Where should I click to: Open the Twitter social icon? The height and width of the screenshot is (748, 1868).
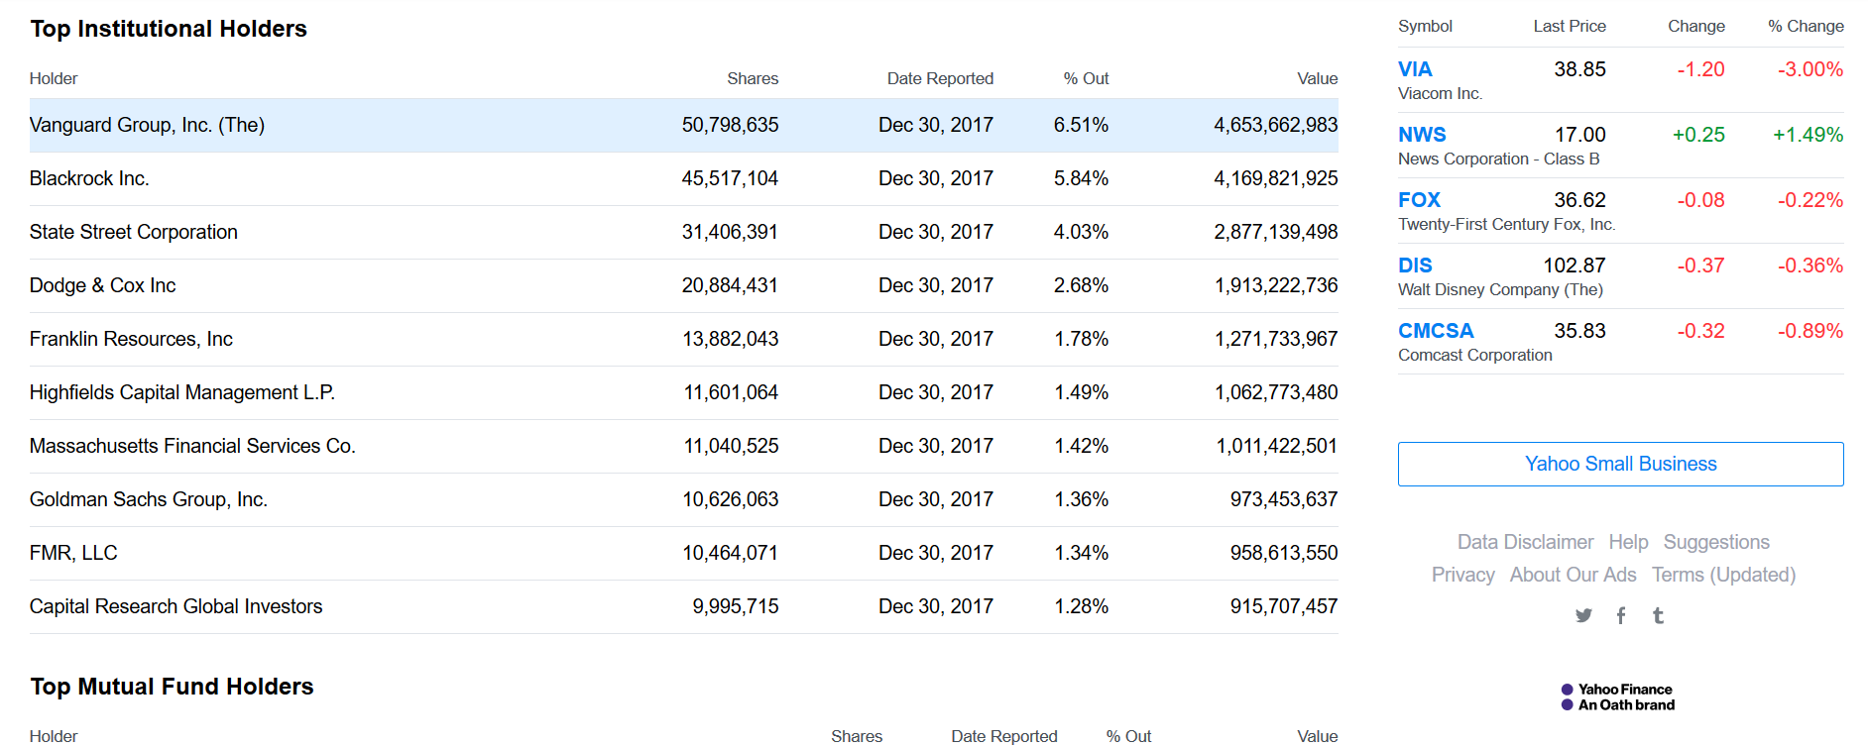coord(1583,615)
